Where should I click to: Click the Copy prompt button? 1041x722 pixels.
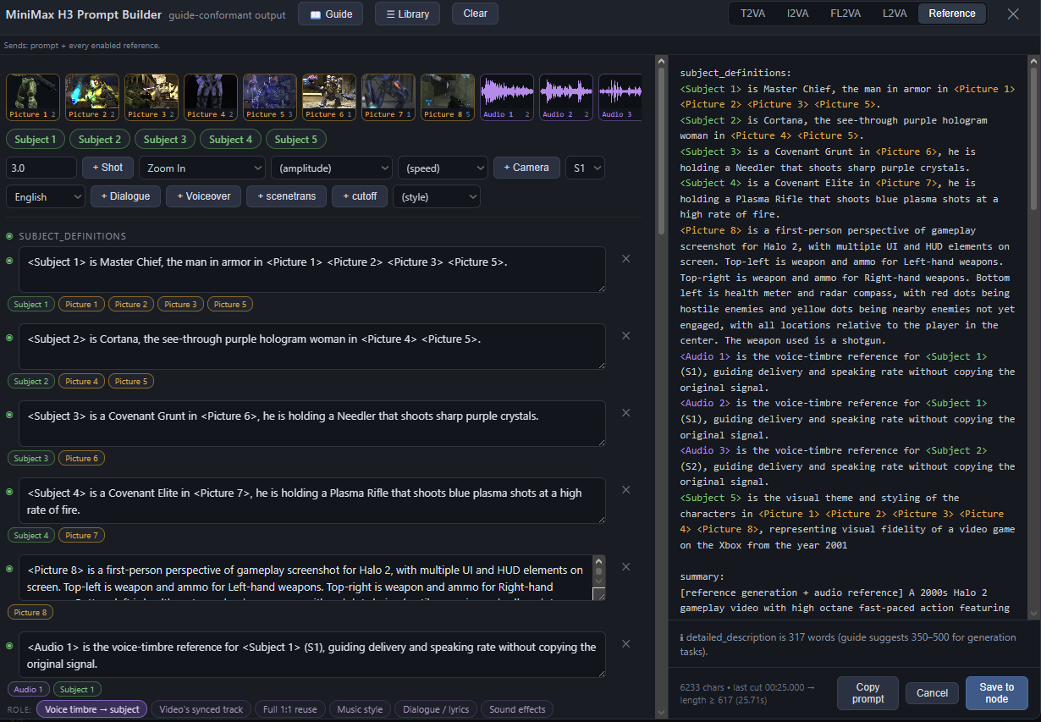coord(867,692)
